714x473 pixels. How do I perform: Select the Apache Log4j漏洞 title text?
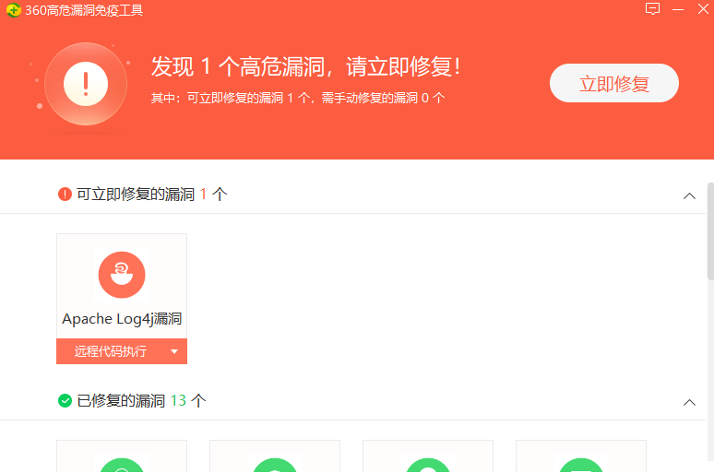[122, 319]
